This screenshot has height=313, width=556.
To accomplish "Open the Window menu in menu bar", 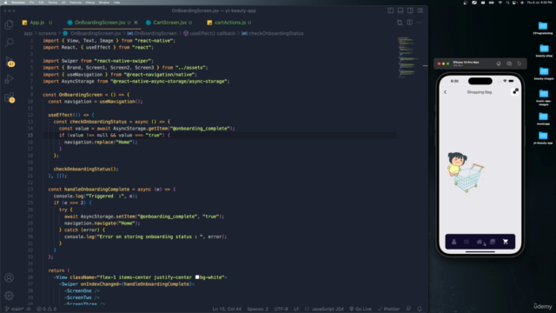I will click(104, 3).
